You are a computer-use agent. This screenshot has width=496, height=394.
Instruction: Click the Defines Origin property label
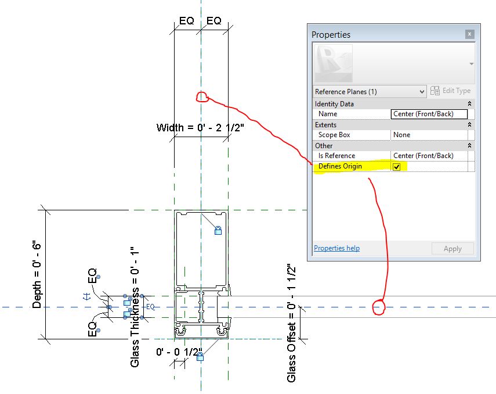340,166
